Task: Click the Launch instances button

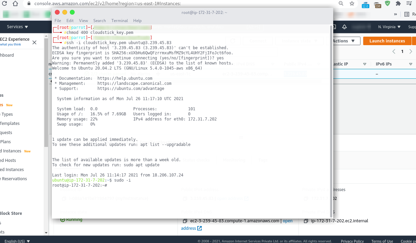Action: click(387, 41)
